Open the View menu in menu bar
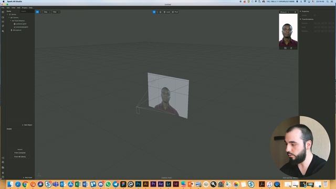This screenshot has height=189, width=336. coord(14,8)
